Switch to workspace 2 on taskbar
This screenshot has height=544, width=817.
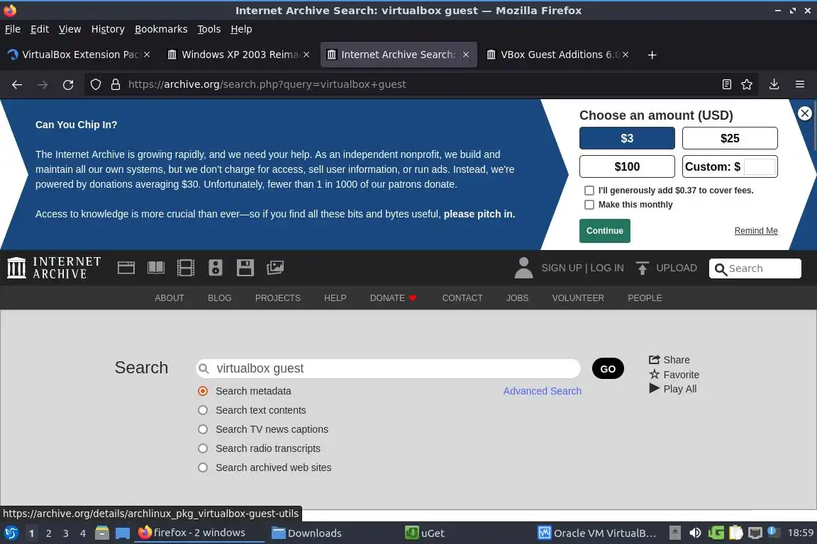(48, 533)
